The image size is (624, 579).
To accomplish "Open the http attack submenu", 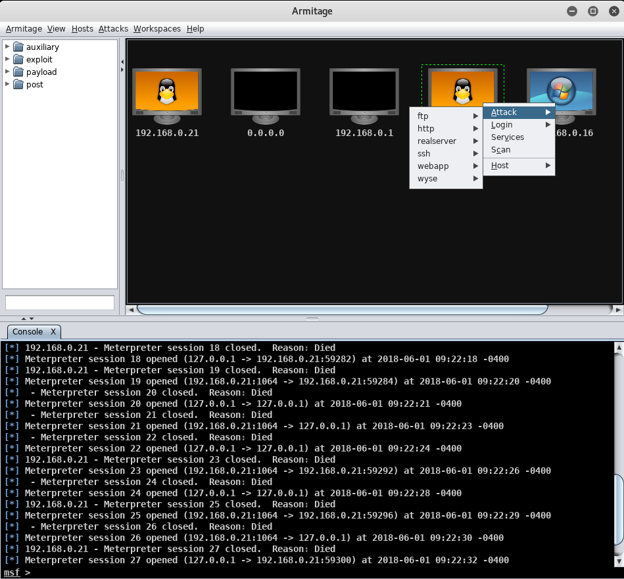I will (x=446, y=128).
